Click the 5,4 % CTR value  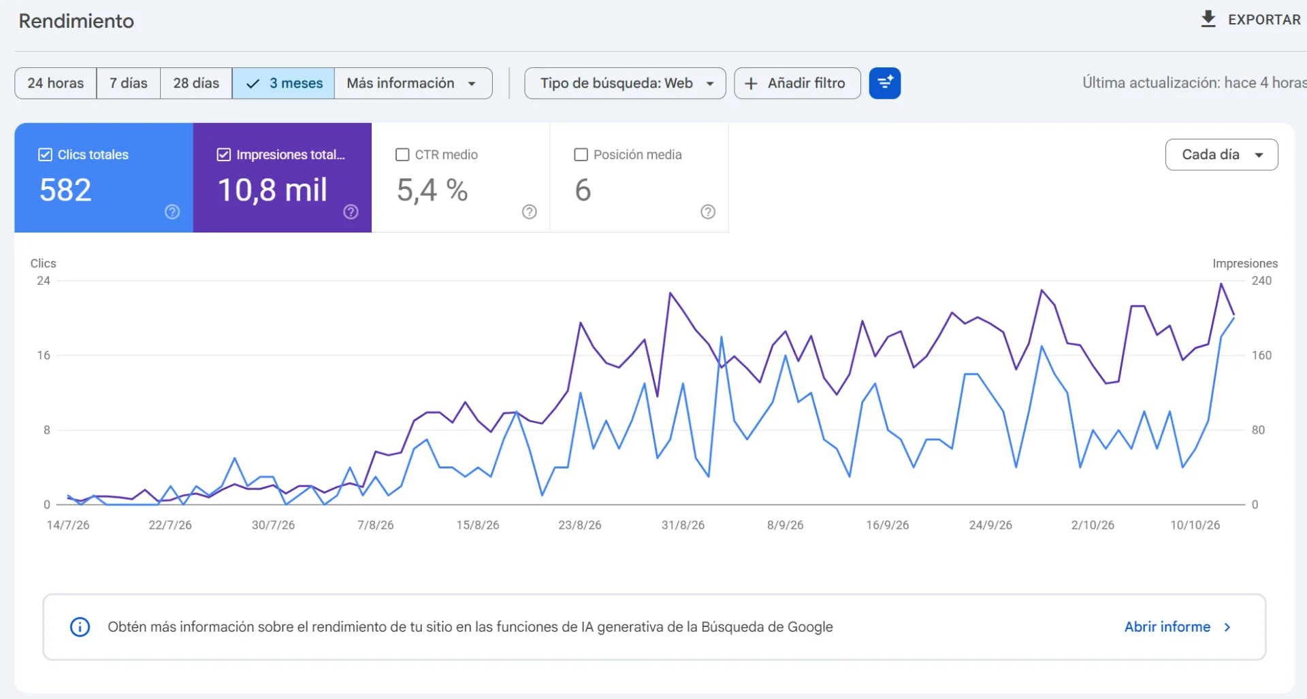(x=432, y=190)
